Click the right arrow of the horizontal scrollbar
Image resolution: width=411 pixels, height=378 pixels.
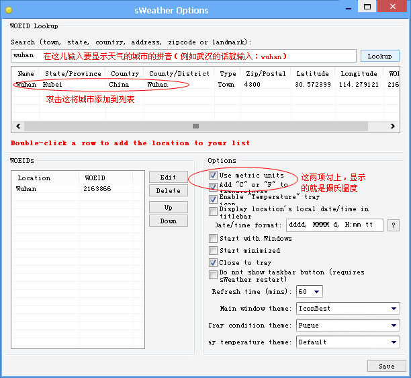[x=393, y=126]
